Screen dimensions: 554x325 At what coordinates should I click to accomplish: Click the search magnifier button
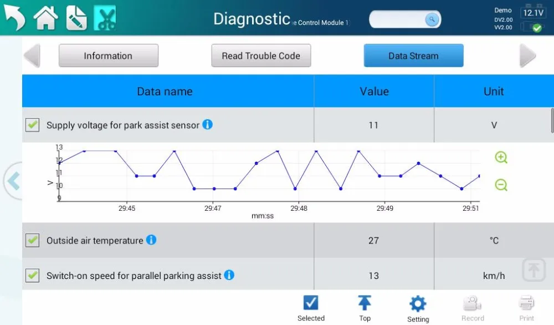pyautogui.click(x=432, y=19)
